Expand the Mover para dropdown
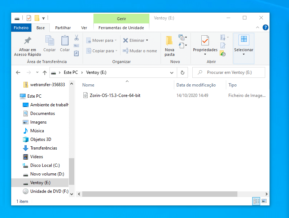 tap(116, 40)
